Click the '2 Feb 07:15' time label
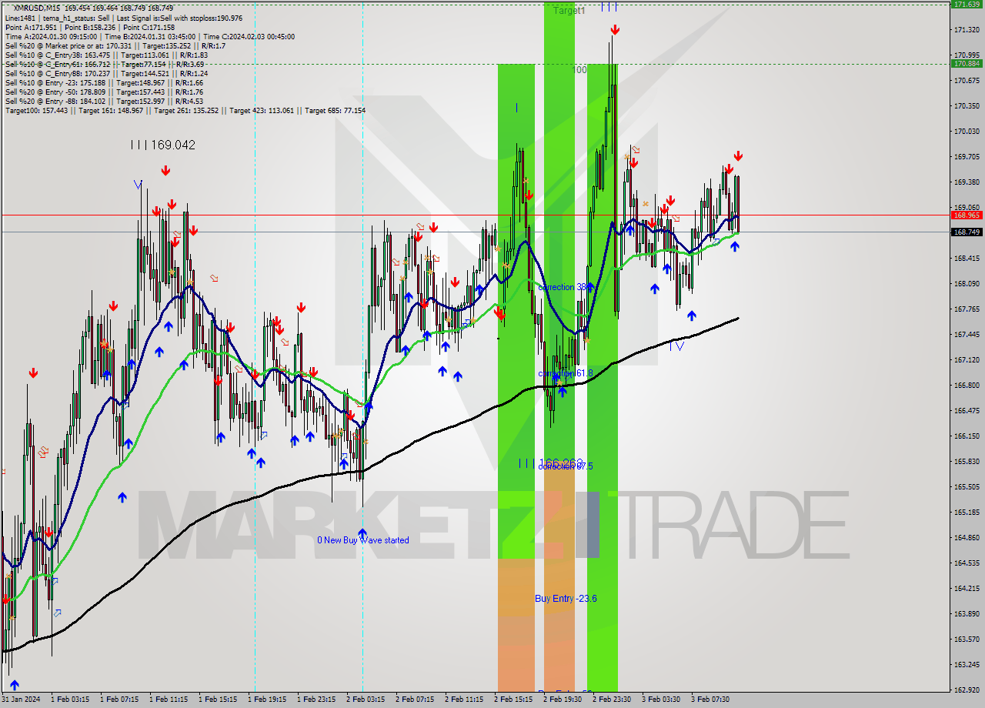985x708 pixels. 415,700
